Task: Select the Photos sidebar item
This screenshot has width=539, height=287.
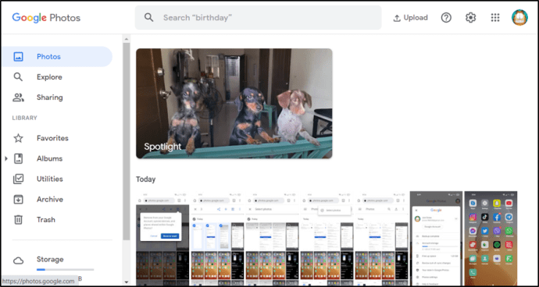Action: 57,57
